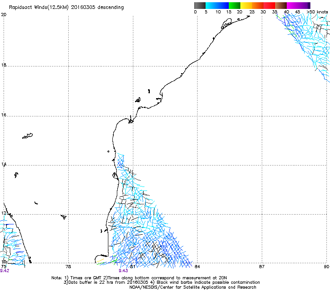Click the '15' label under the color bar

coord(229,12)
